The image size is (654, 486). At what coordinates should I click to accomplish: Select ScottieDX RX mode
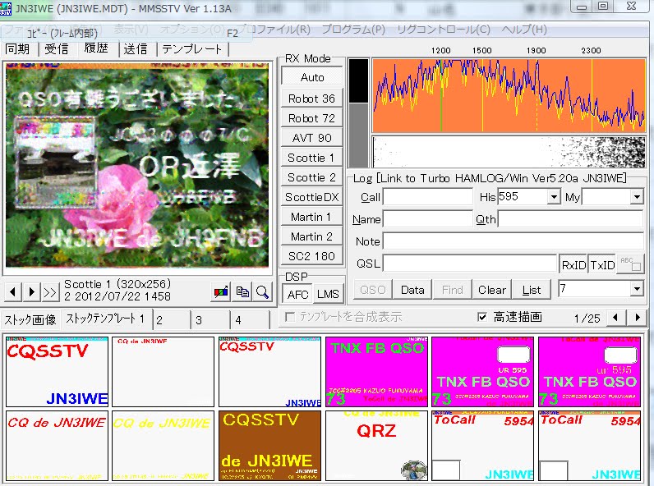312,197
